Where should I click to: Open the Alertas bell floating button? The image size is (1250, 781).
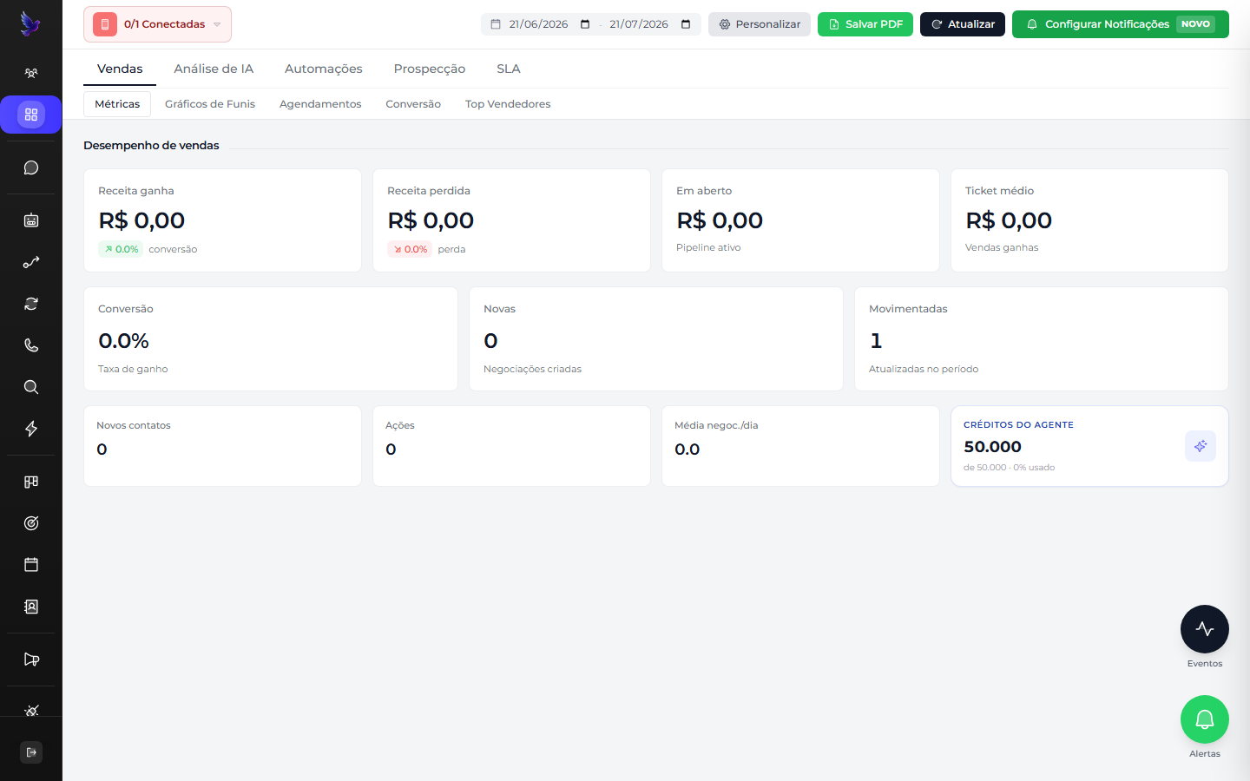1205,719
